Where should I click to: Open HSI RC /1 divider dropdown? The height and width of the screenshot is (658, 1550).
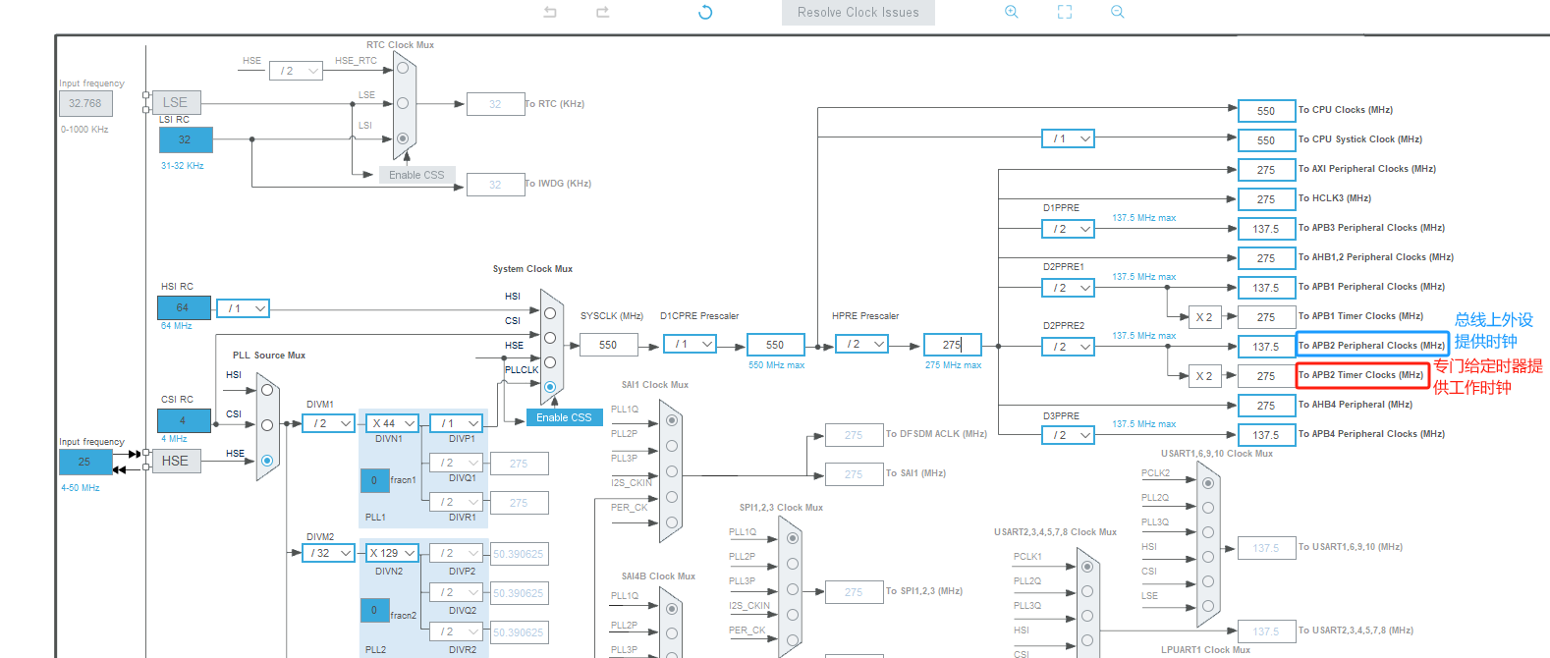click(243, 308)
